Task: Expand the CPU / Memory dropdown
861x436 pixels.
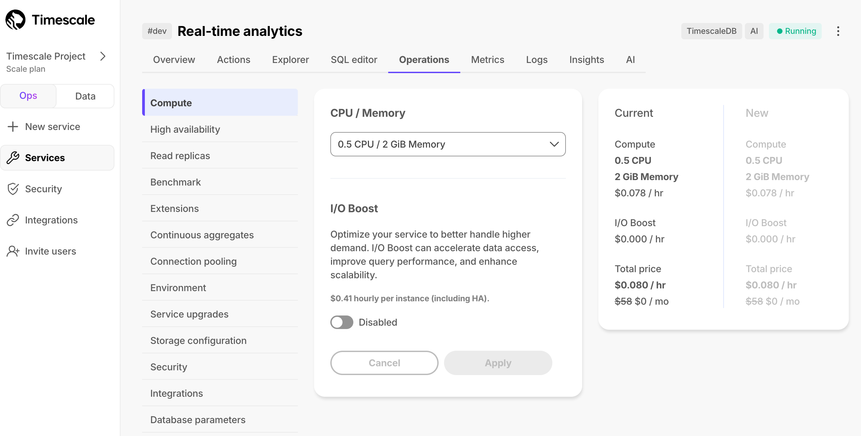Action: tap(447, 144)
